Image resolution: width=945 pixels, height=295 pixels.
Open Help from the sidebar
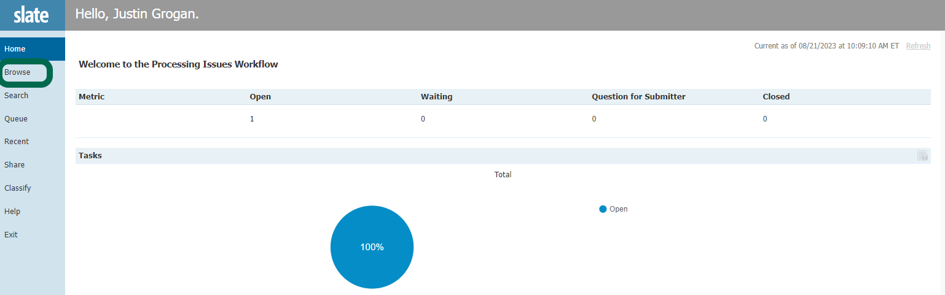(x=12, y=212)
